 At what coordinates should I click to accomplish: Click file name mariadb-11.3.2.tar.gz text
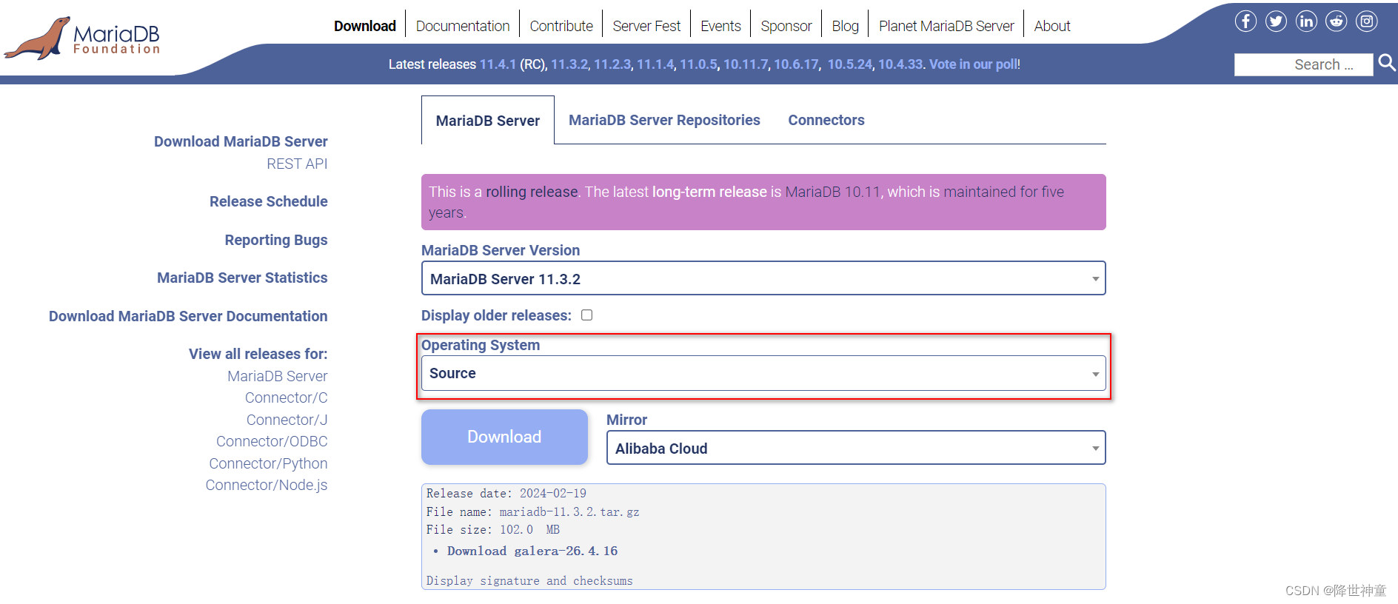click(x=569, y=512)
